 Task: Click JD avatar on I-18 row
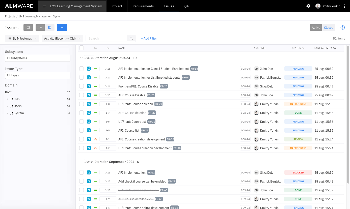(256, 69)
